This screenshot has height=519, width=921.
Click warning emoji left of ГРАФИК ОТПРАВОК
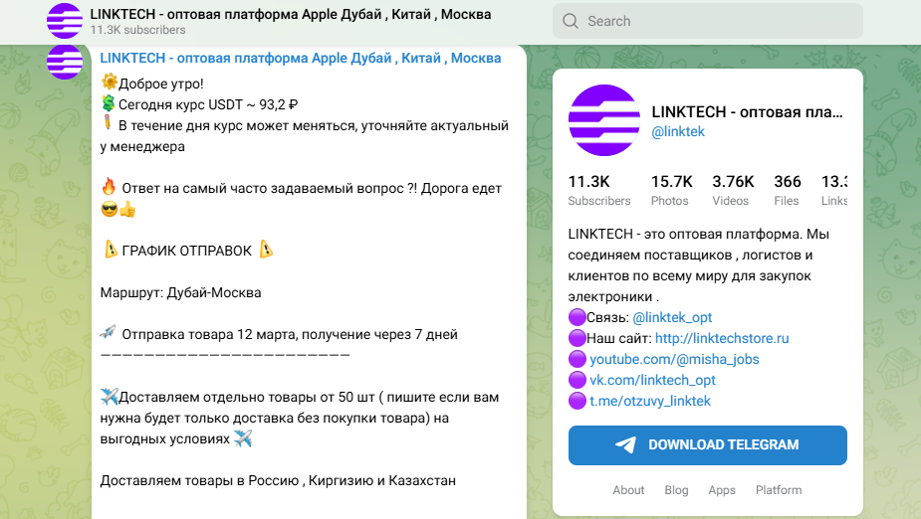point(111,250)
